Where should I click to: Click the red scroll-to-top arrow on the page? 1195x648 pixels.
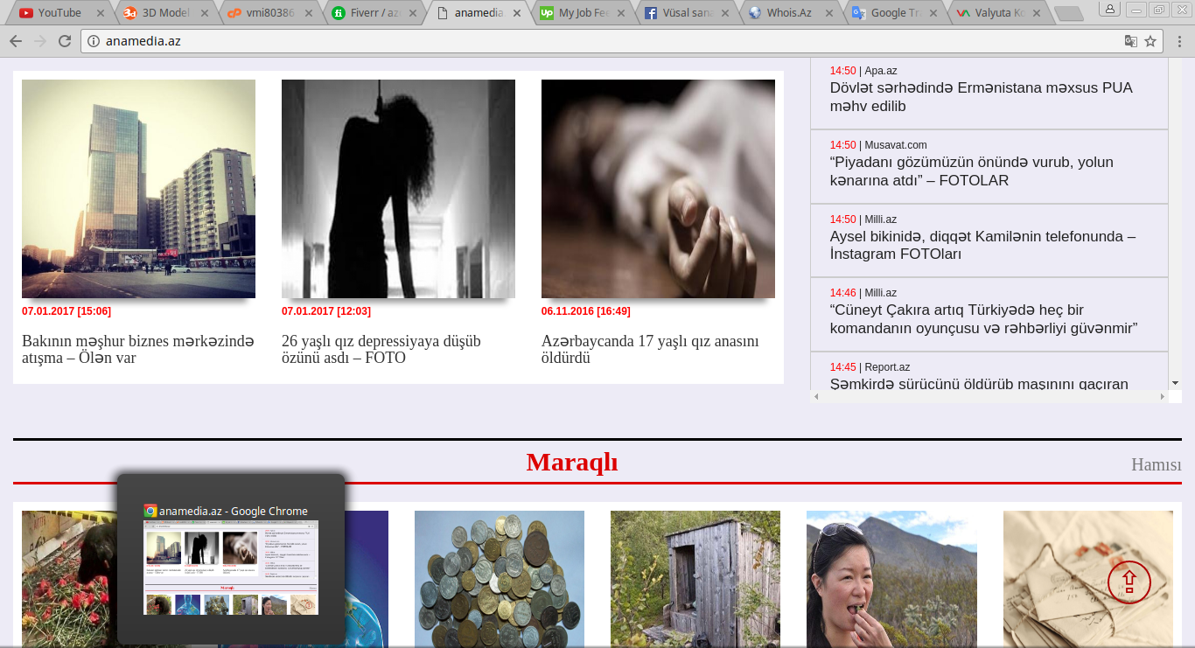pos(1130,580)
